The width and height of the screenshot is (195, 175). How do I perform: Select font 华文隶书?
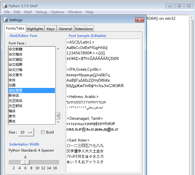click(x=31, y=75)
